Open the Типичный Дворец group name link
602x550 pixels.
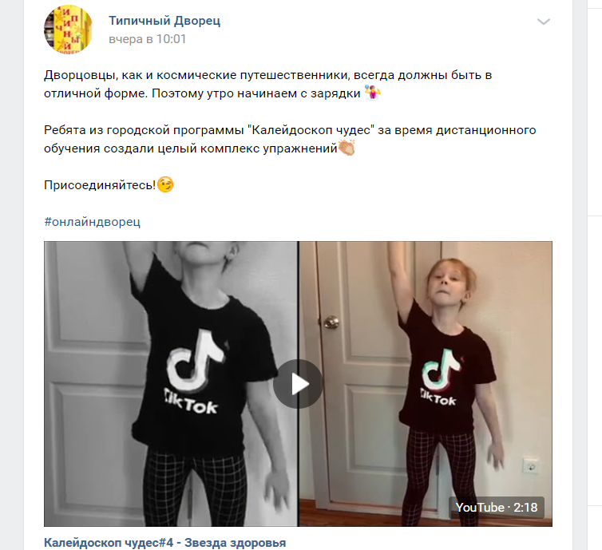pyautogui.click(x=164, y=20)
